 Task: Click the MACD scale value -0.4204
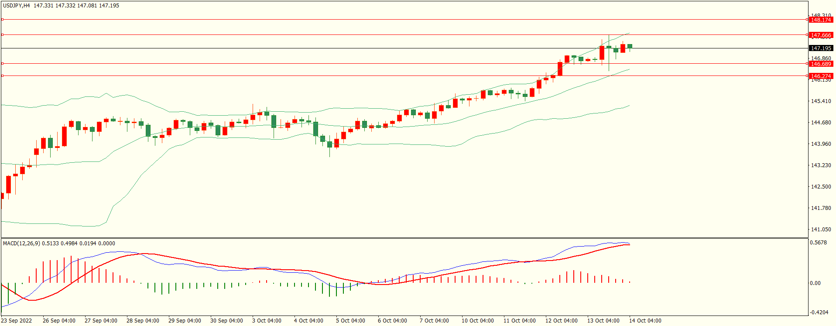coord(819,312)
